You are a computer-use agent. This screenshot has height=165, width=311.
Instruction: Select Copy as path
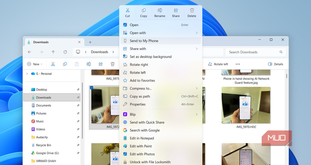point(161,96)
